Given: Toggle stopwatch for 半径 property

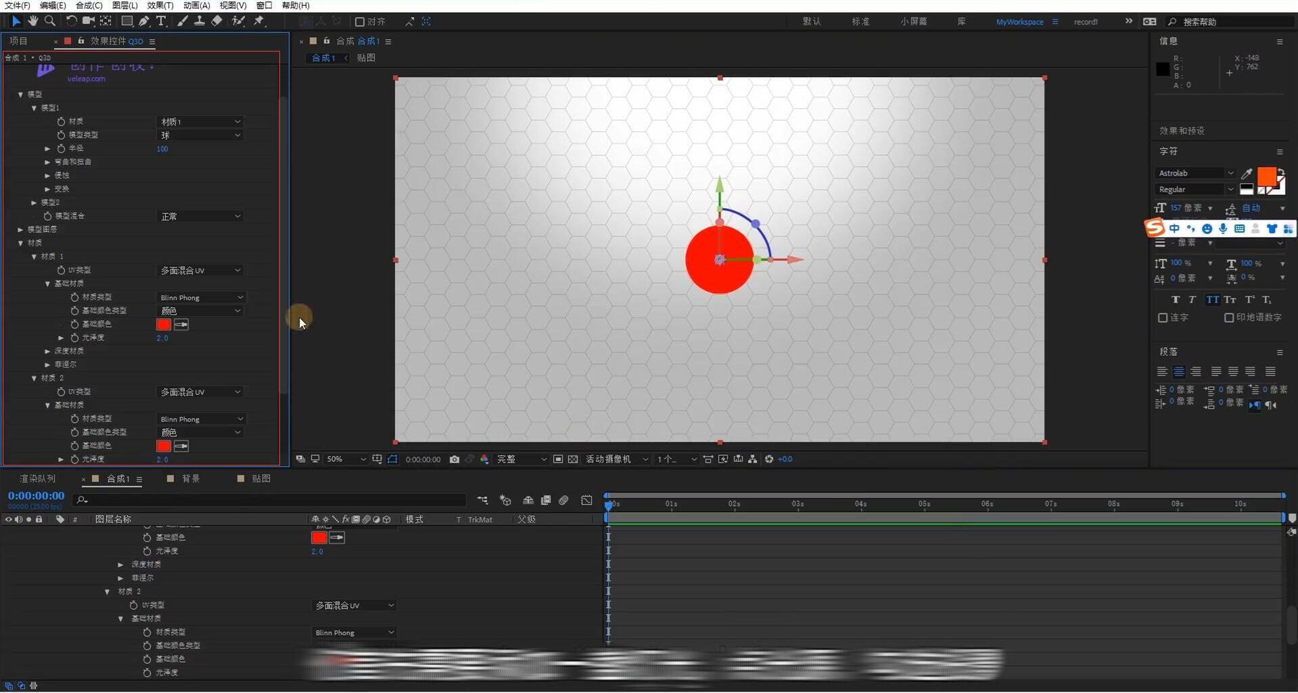Looking at the screenshot, I should coord(61,149).
